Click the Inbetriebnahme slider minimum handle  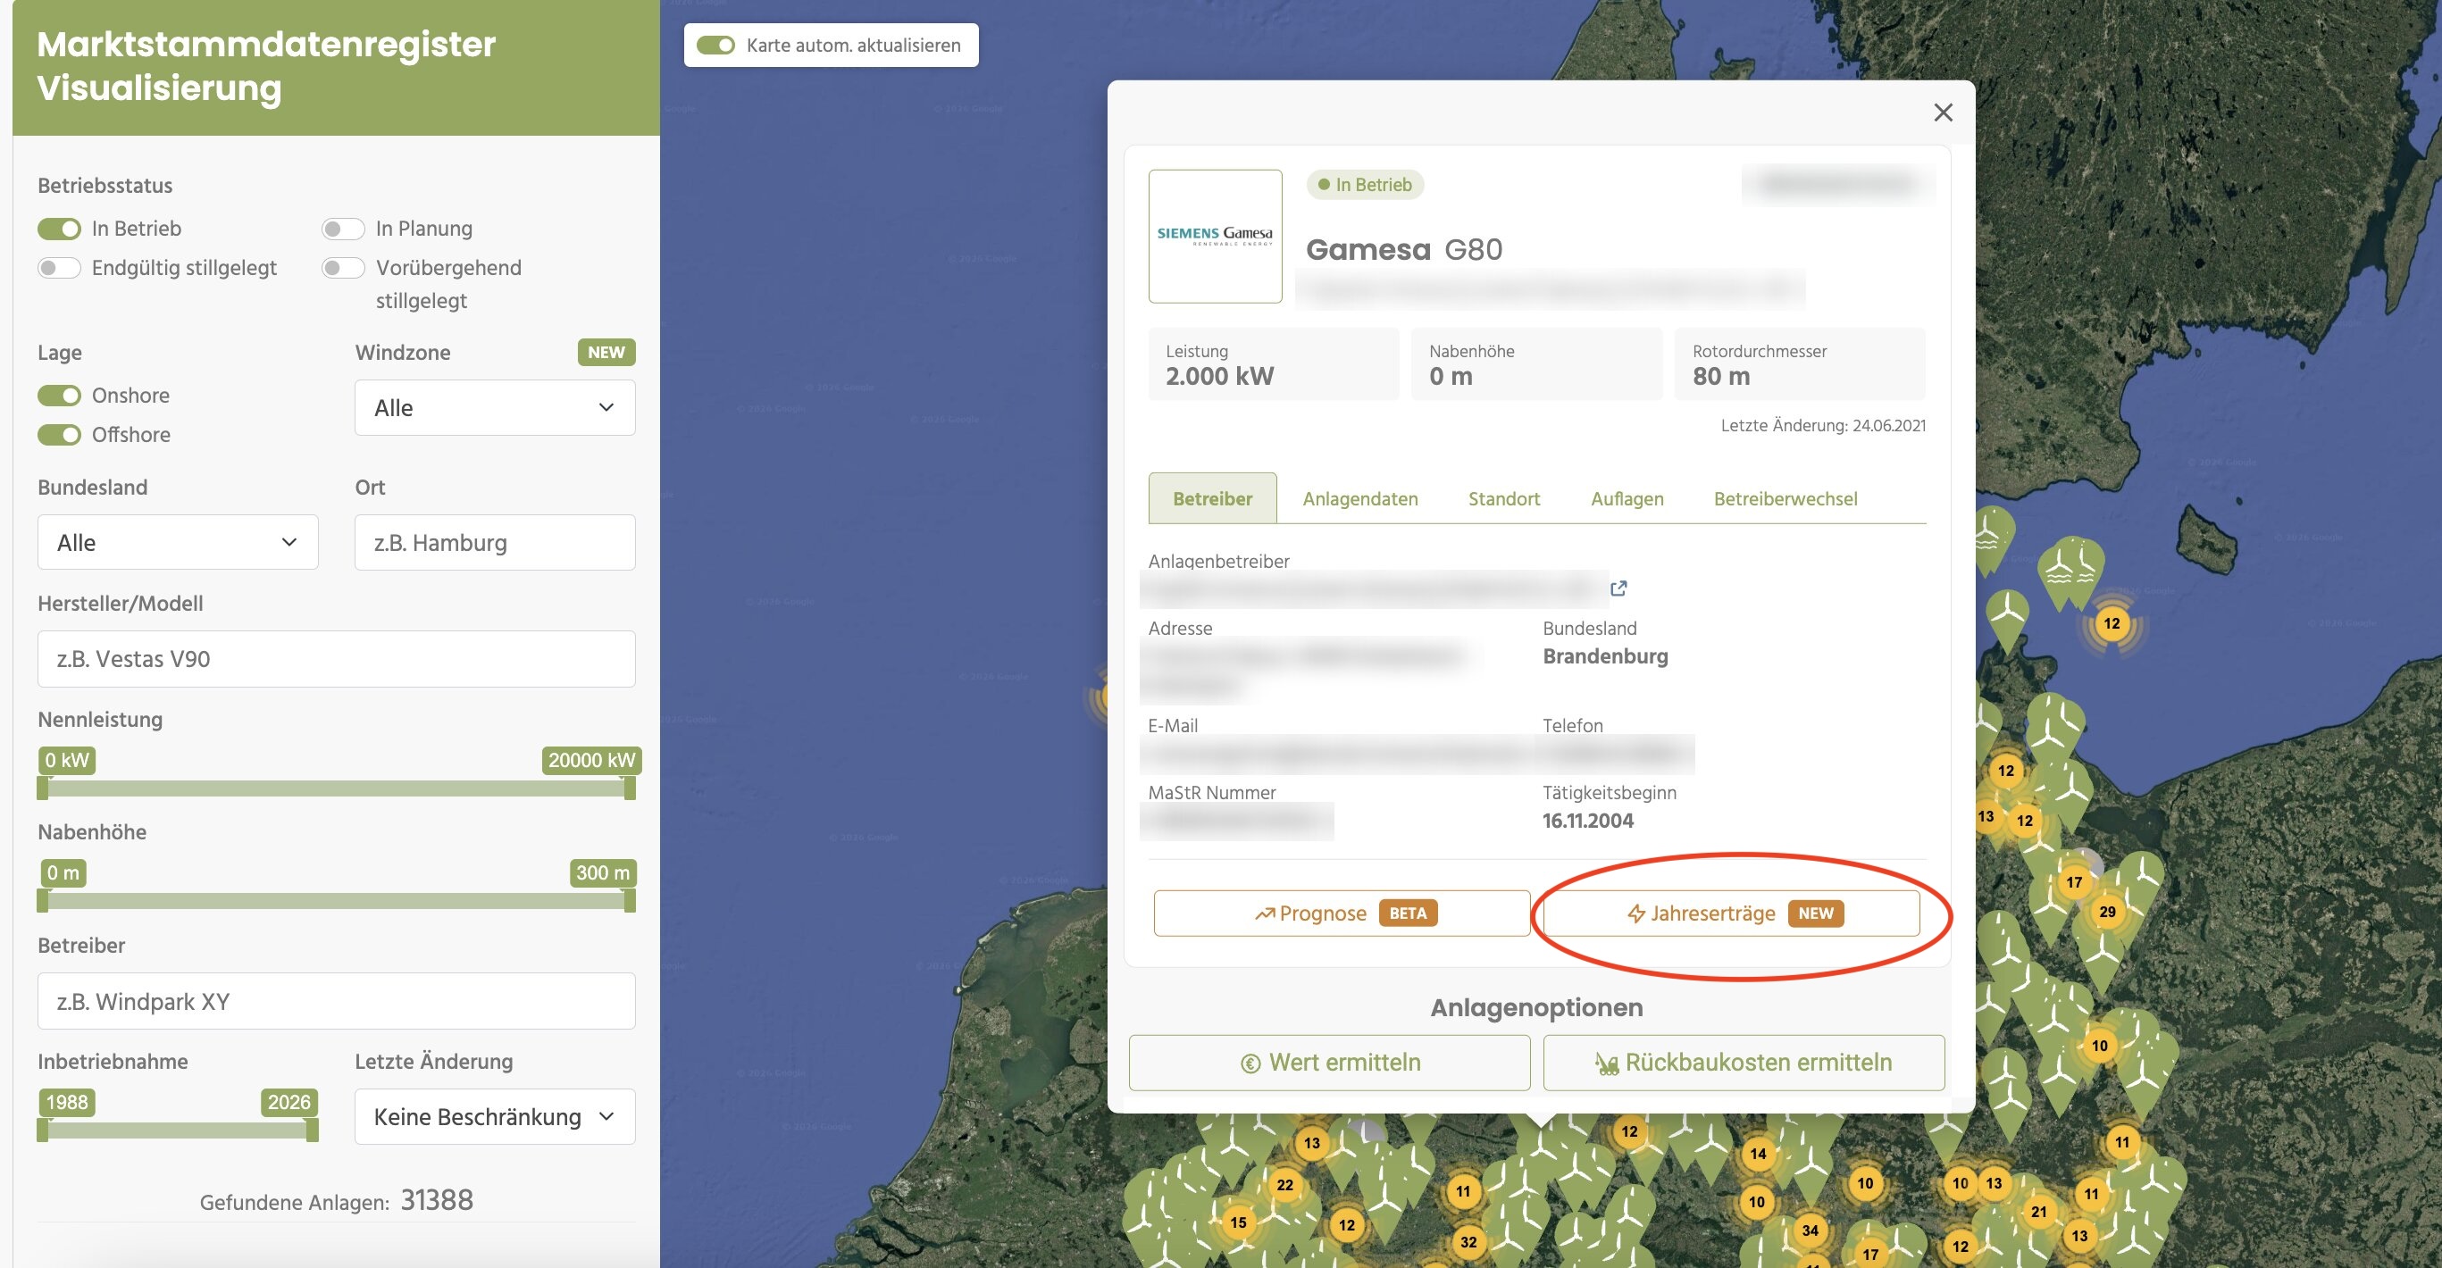coord(43,1130)
